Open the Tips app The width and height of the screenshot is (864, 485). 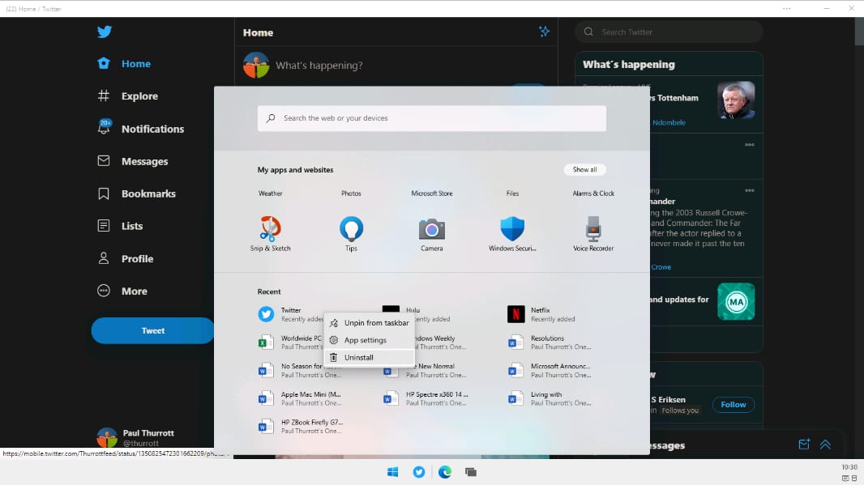tap(351, 234)
